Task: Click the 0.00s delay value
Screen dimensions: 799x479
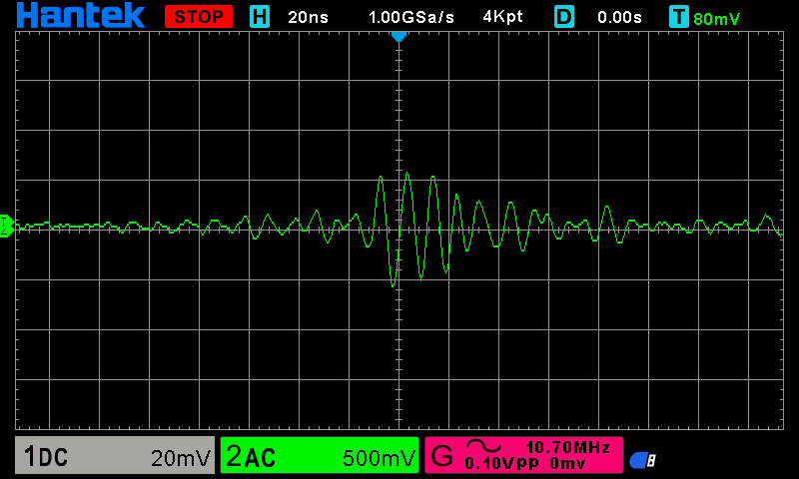Action: point(619,17)
